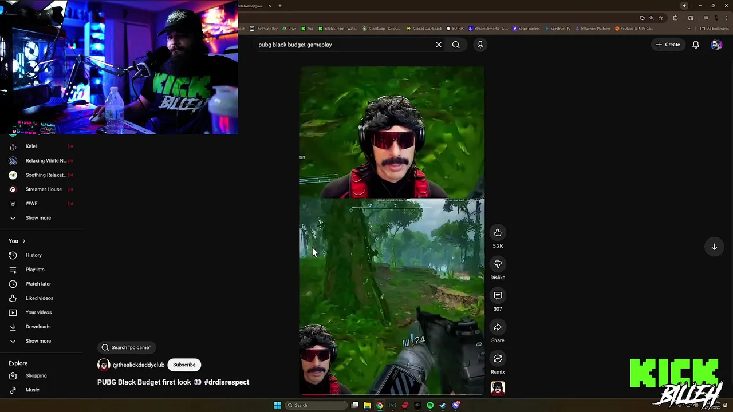Open Downloads in the sidebar
Image resolution: width=733 pixels, height=412 pixels.
pos(41,327)
